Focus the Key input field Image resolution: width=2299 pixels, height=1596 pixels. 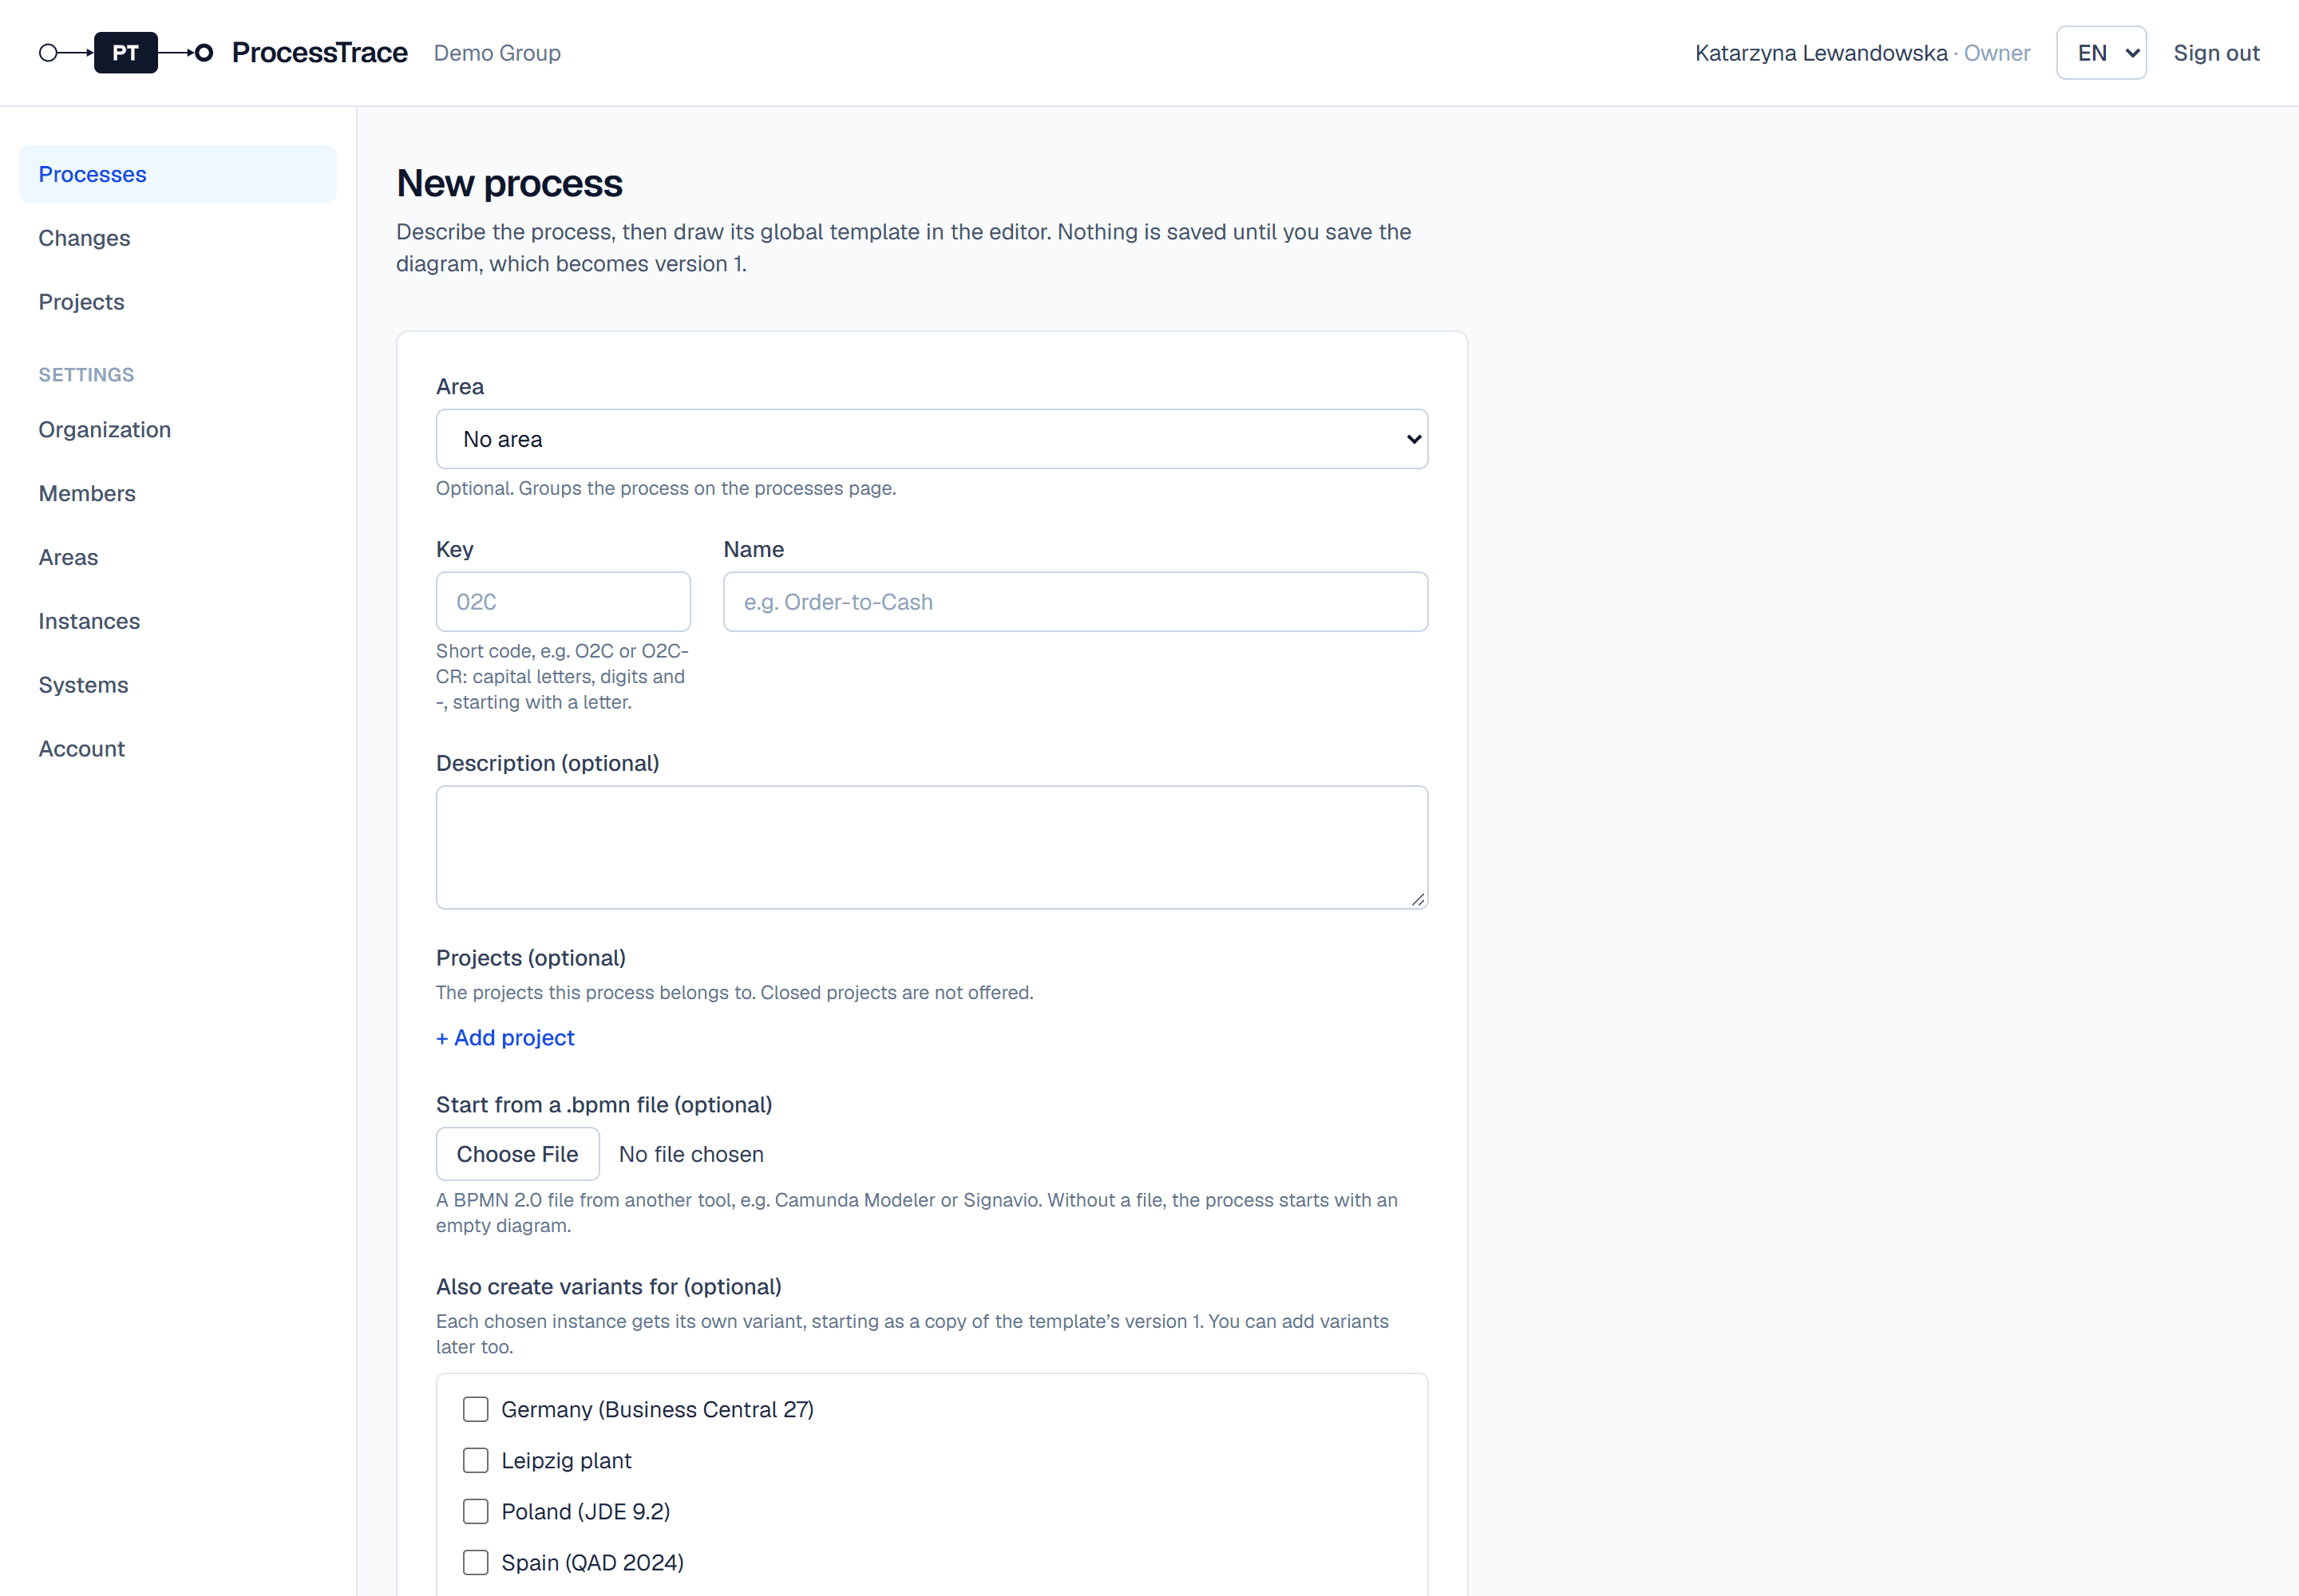tap(564, 602)
